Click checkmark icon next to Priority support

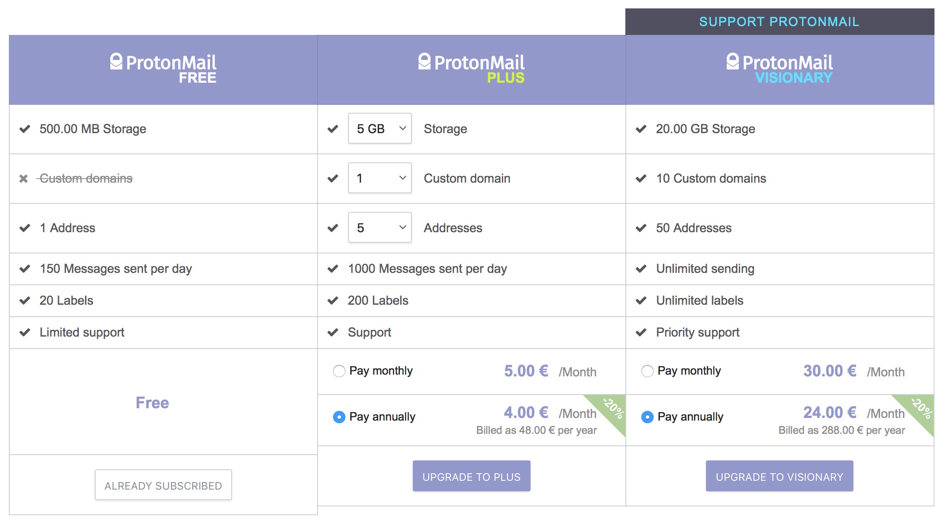641,333
